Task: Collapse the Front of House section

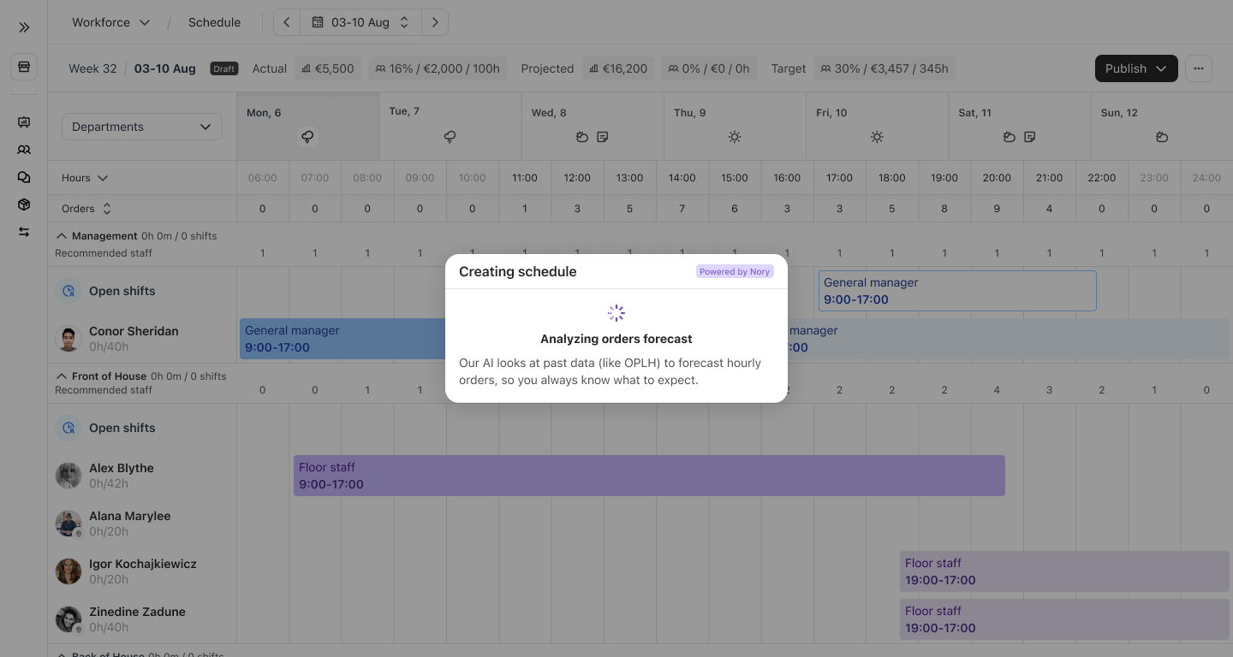Action: point(62,376)
